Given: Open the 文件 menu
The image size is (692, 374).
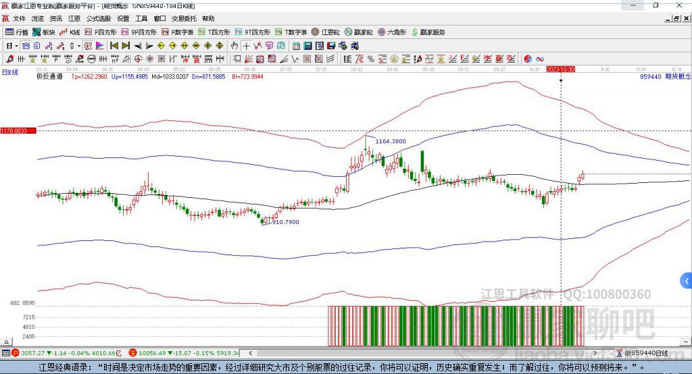Looking at the screenshot, I should [x=19, y=18].
